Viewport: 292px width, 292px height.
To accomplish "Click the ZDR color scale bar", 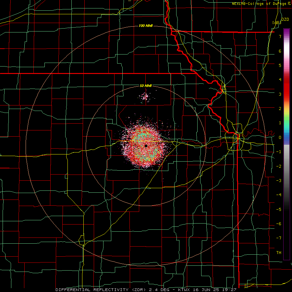I will [286, 144].
